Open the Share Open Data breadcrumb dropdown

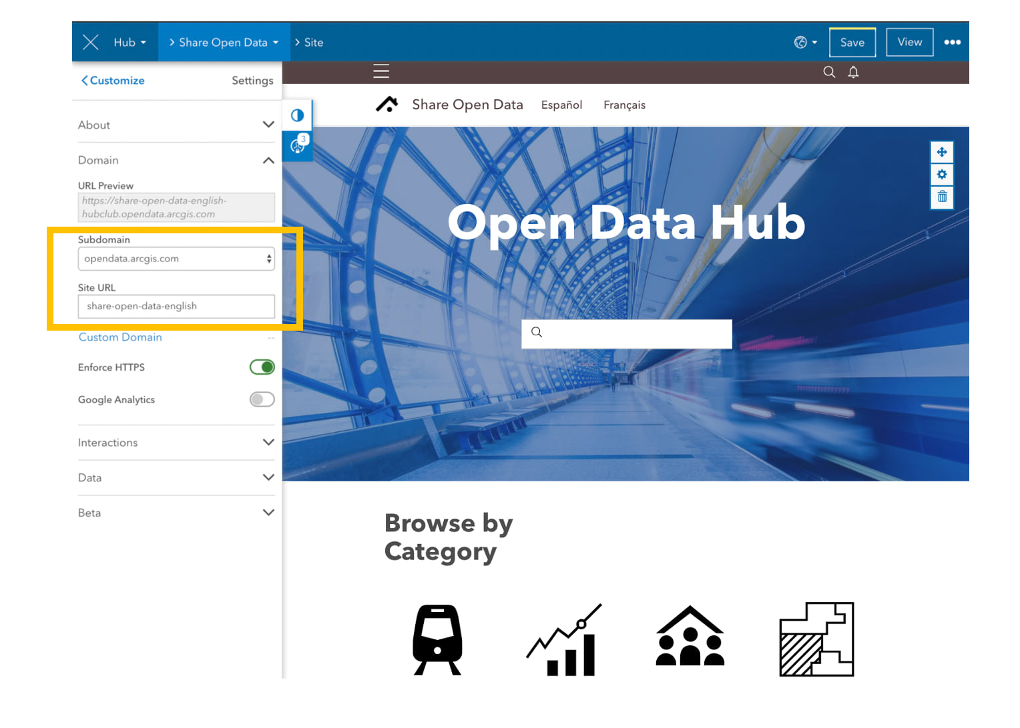[224, 42]
